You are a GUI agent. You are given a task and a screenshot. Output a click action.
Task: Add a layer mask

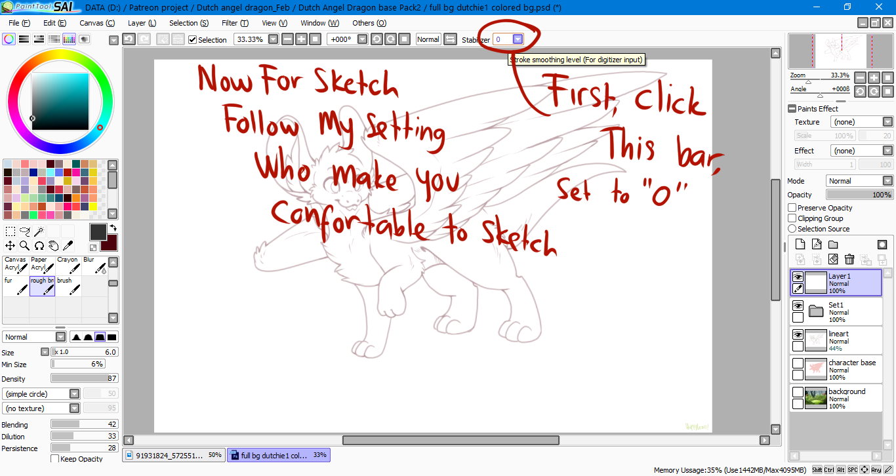coord(882,245)
